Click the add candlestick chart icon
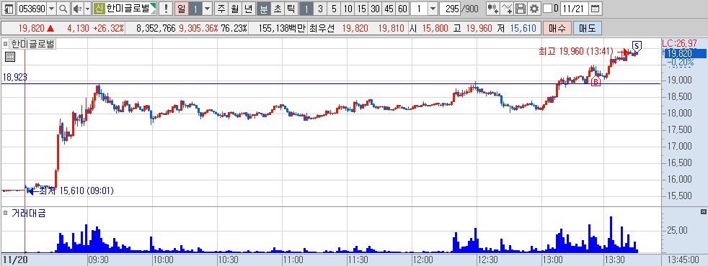The image size is (708, 266). click(x=493, y=9)
